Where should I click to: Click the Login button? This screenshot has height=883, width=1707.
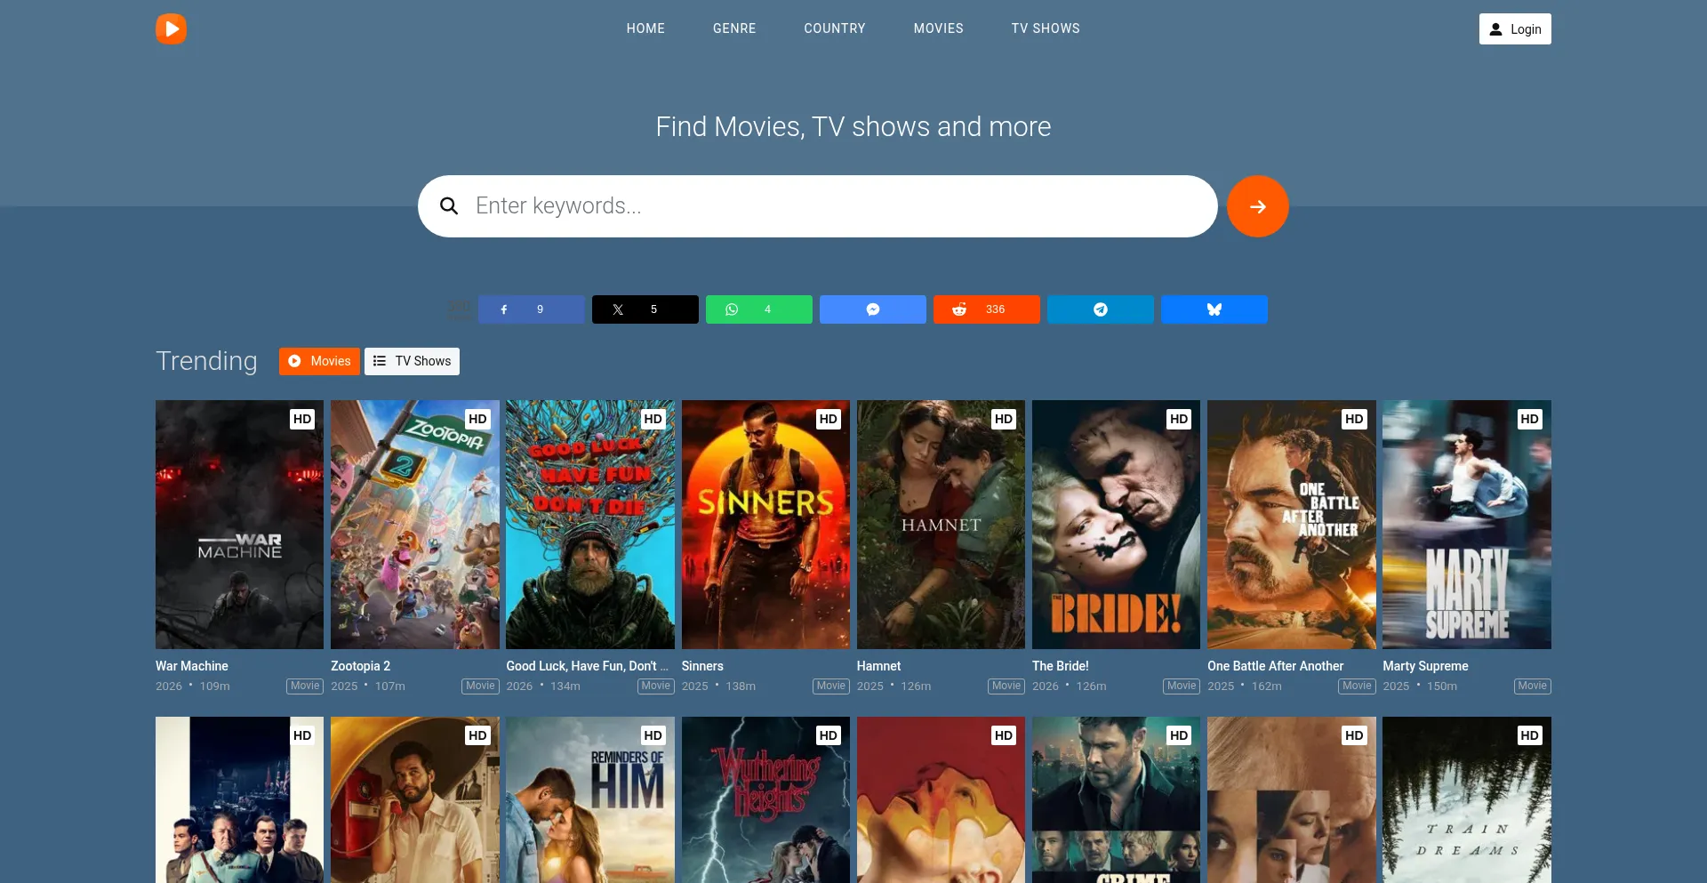click(1515, 28)
